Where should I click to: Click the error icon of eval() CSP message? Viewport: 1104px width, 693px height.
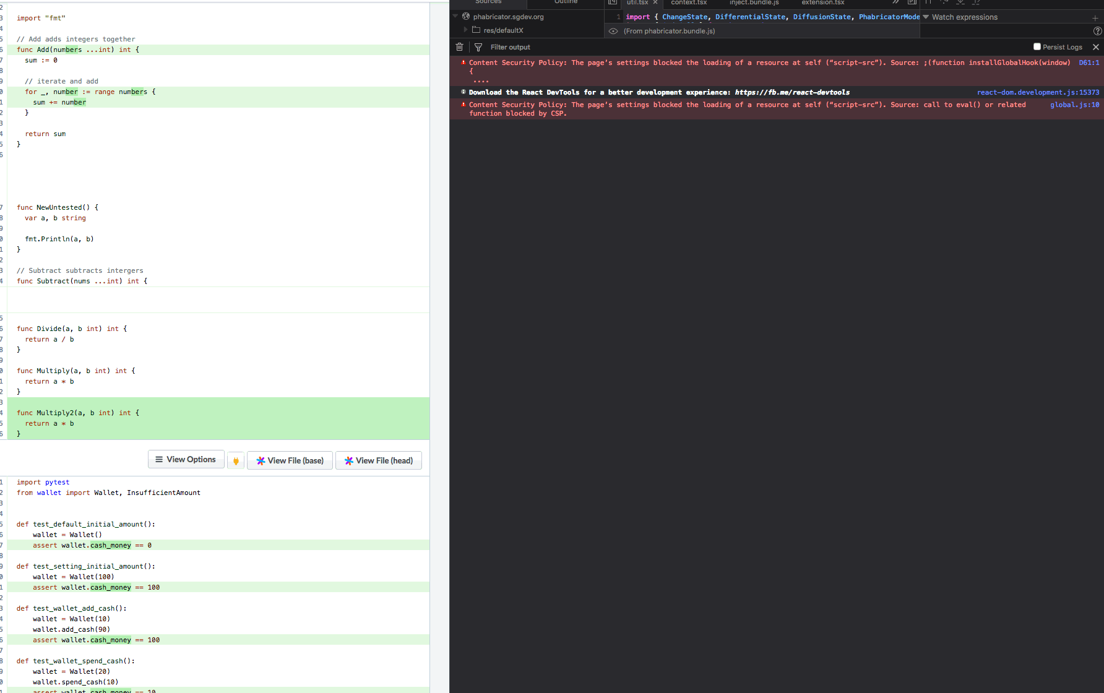coord(463,105)
